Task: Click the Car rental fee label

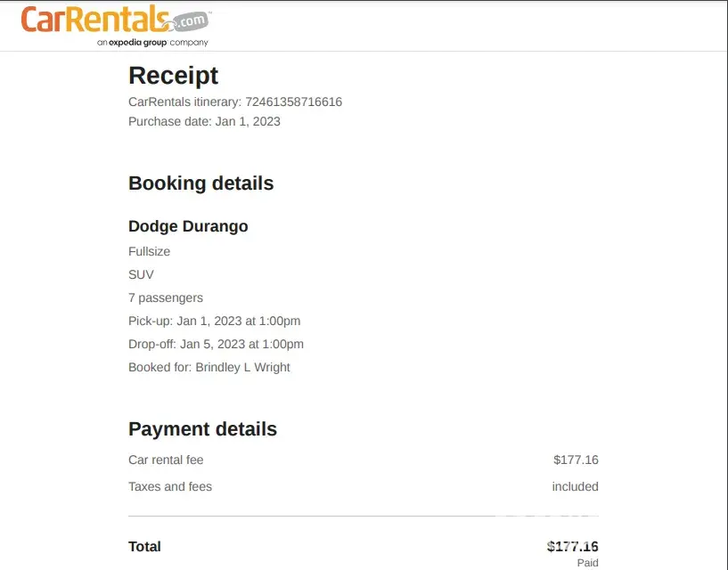Action: tap(166, 460)
